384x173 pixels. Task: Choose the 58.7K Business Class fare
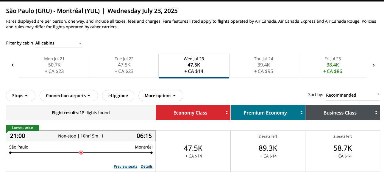[x=343, y=151]
